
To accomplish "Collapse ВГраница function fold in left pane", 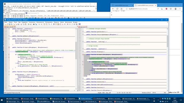I will pyautogui.click(x=9, y=39).
